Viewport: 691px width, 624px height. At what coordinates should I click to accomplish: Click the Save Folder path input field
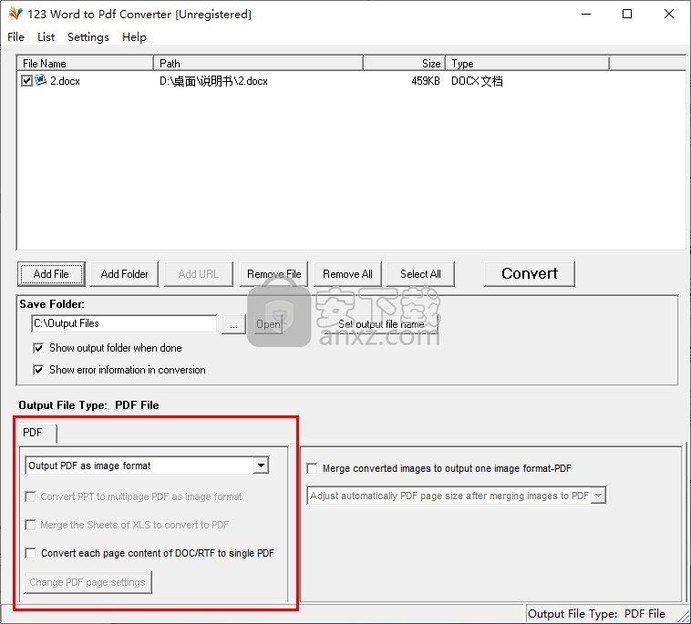coord(124,323)
